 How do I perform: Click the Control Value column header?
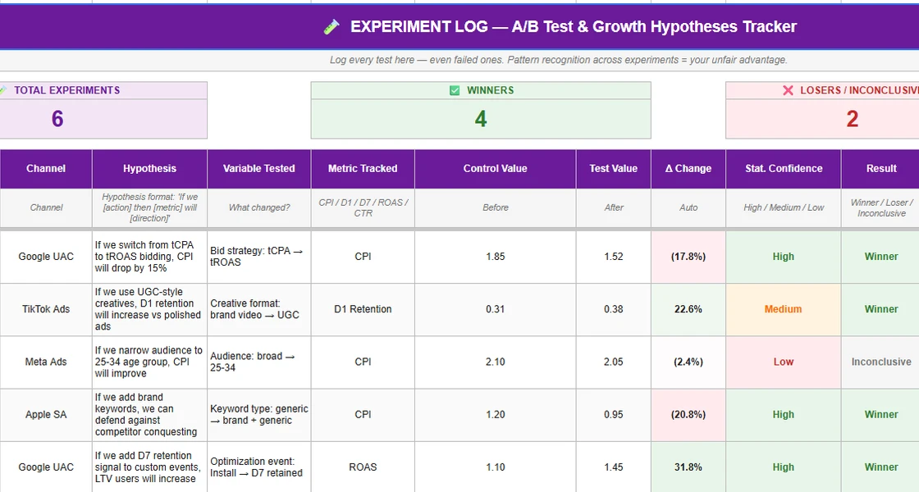pos(496,169)
